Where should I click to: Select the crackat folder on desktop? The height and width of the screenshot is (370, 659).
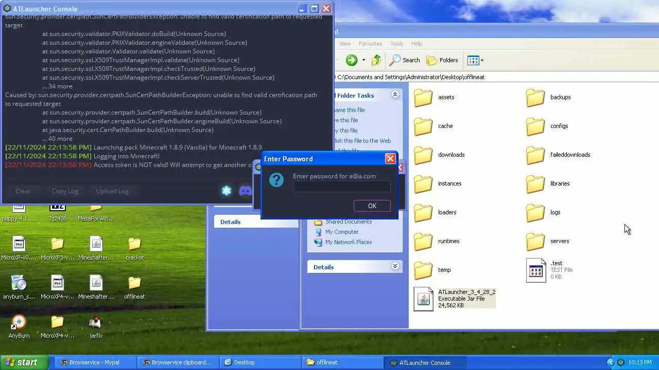[134, 248]
